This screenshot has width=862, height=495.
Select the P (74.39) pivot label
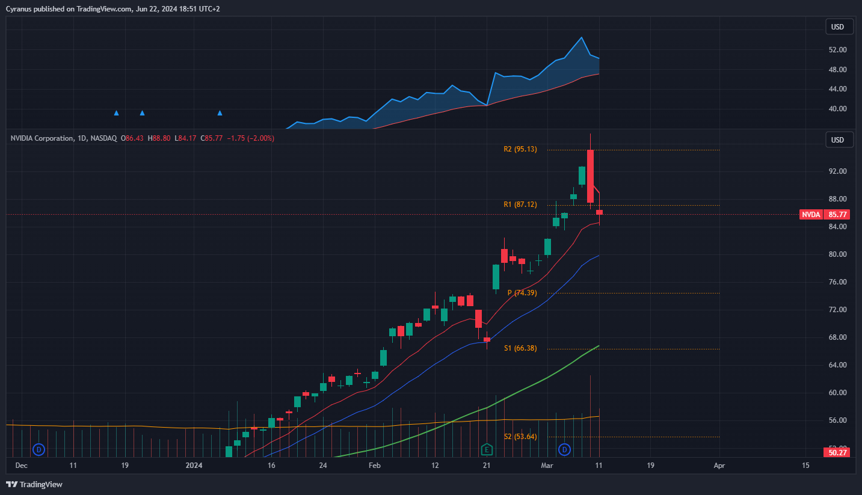[x=522, y=293]
